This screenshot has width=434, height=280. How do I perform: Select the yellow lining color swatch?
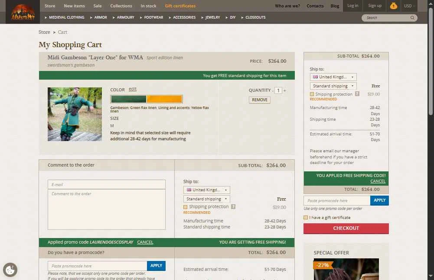[x=164, y=99]
